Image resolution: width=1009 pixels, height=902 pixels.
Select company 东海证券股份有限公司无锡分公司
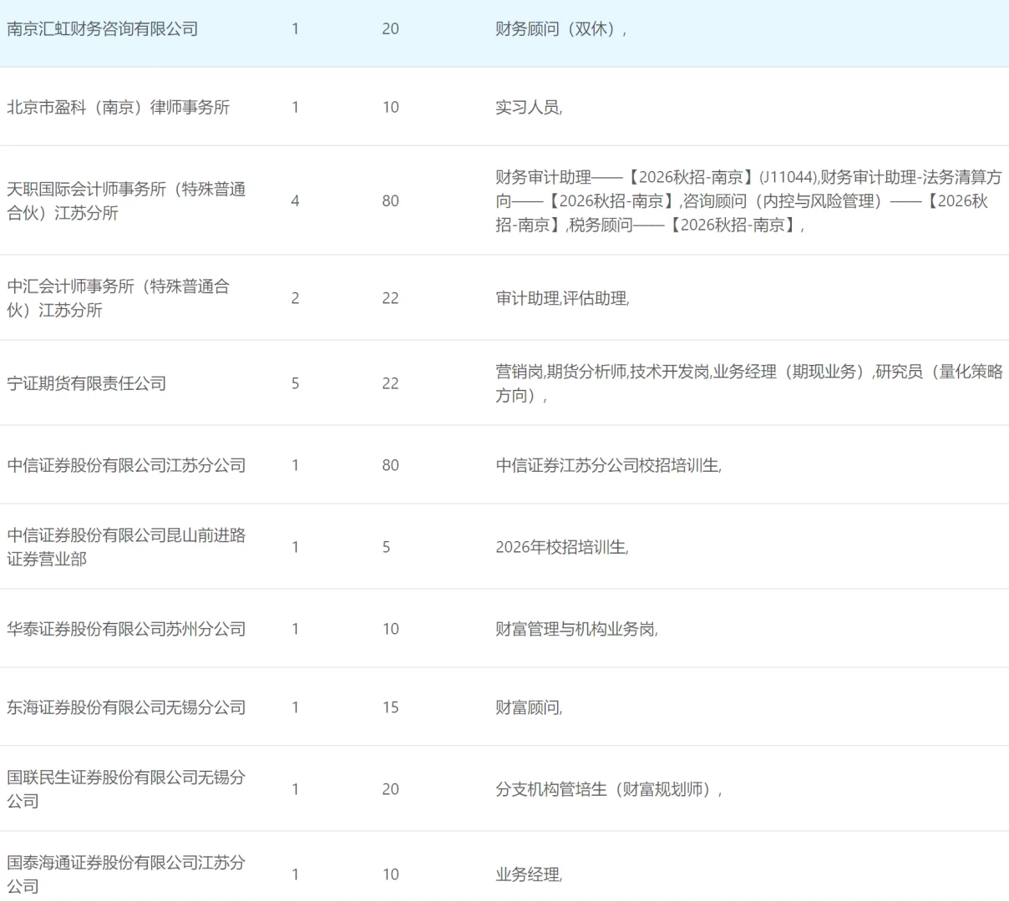pos(126,707)
